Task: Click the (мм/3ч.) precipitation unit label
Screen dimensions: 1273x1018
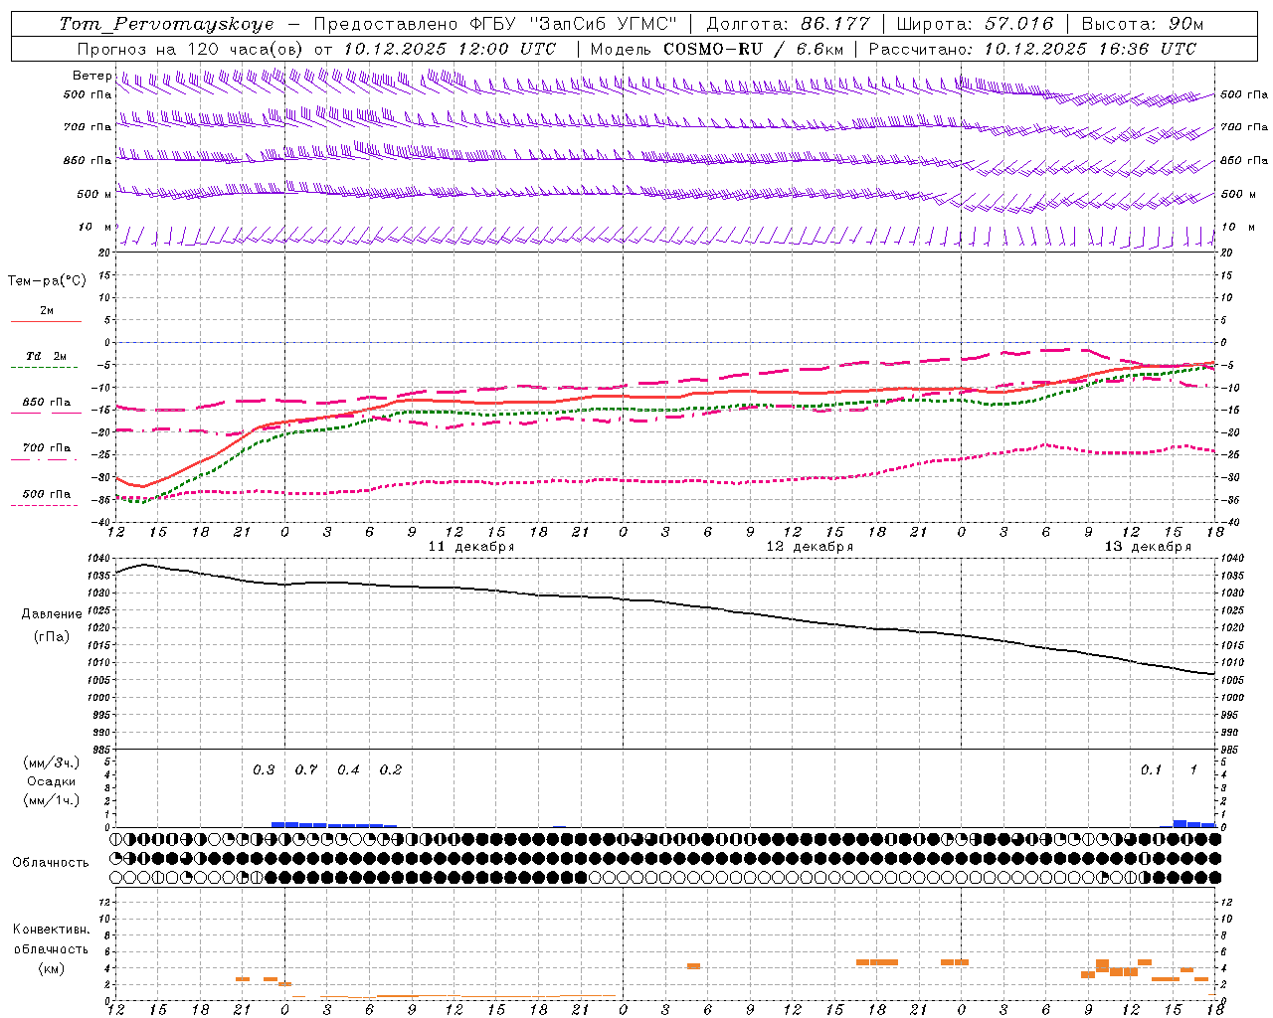Action: coord(52,763)
